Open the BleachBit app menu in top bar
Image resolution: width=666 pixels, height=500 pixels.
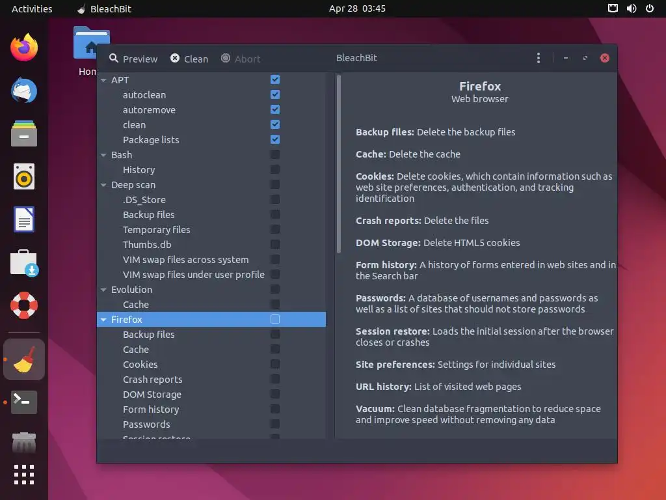coord(104,8)
